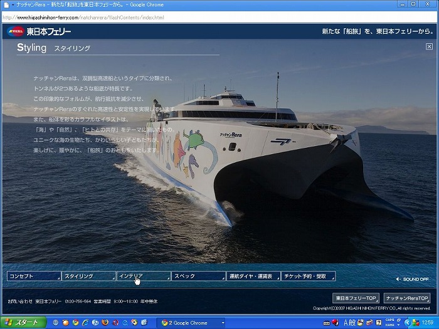Viewport: 439px width, 329px height.
Task: Click the blue circular quick launch icon
Action: pos(95,323)
